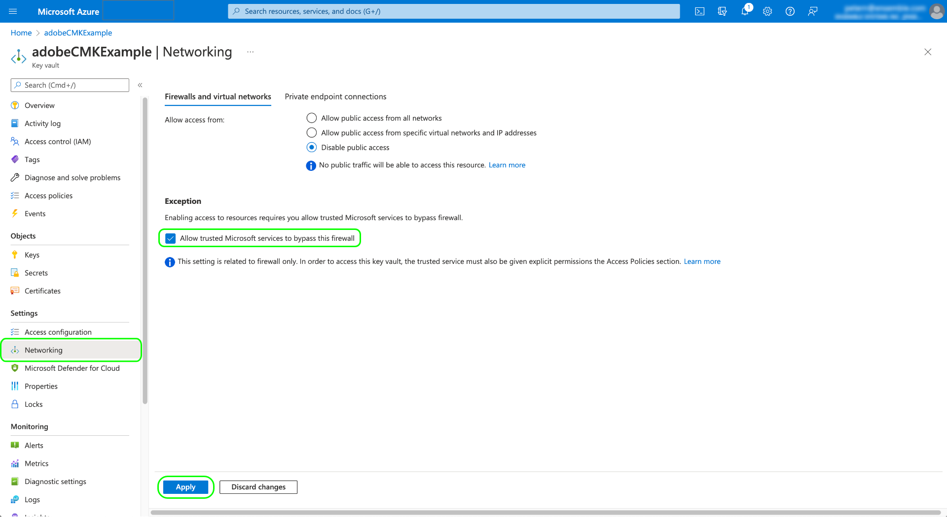Open Cloud Shell from the top bar
947x517 pixels.
click(x=699, y=11)
